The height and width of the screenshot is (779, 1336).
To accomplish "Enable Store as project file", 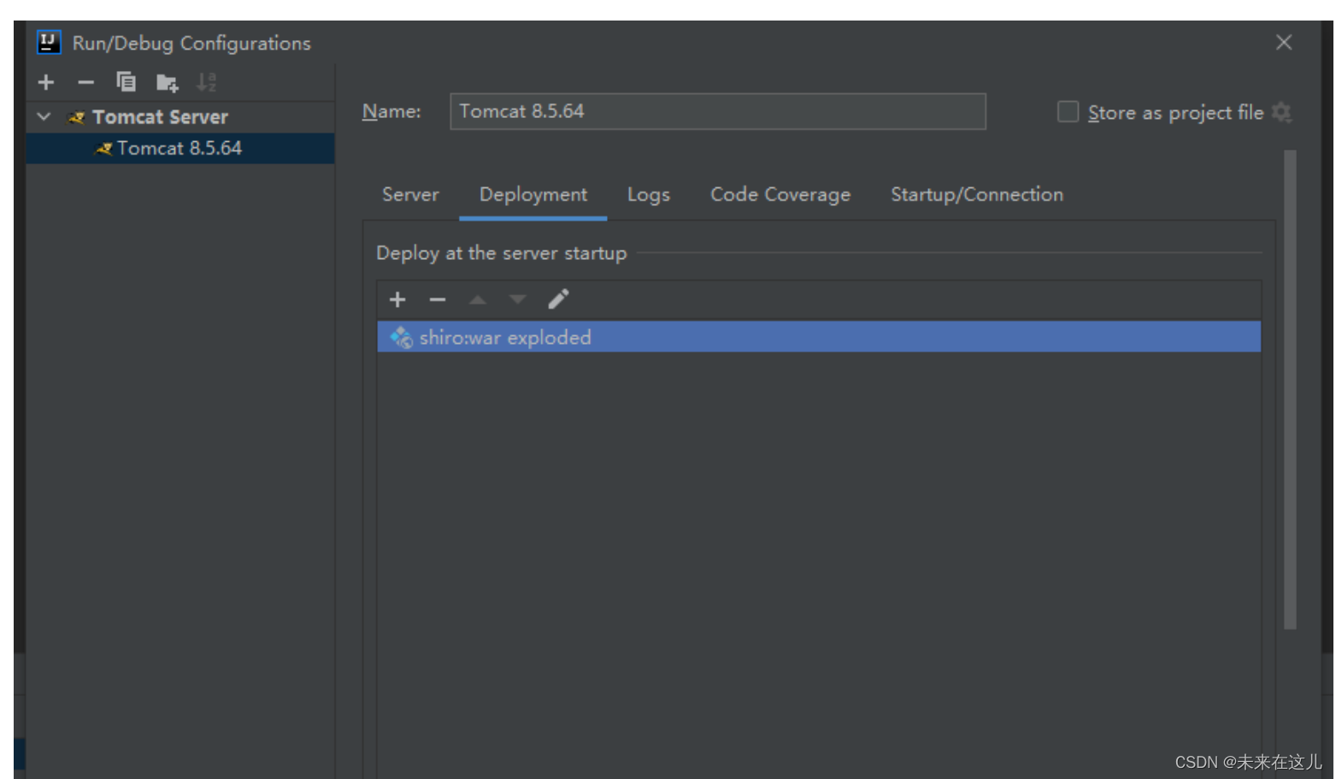I will 1068,112.
